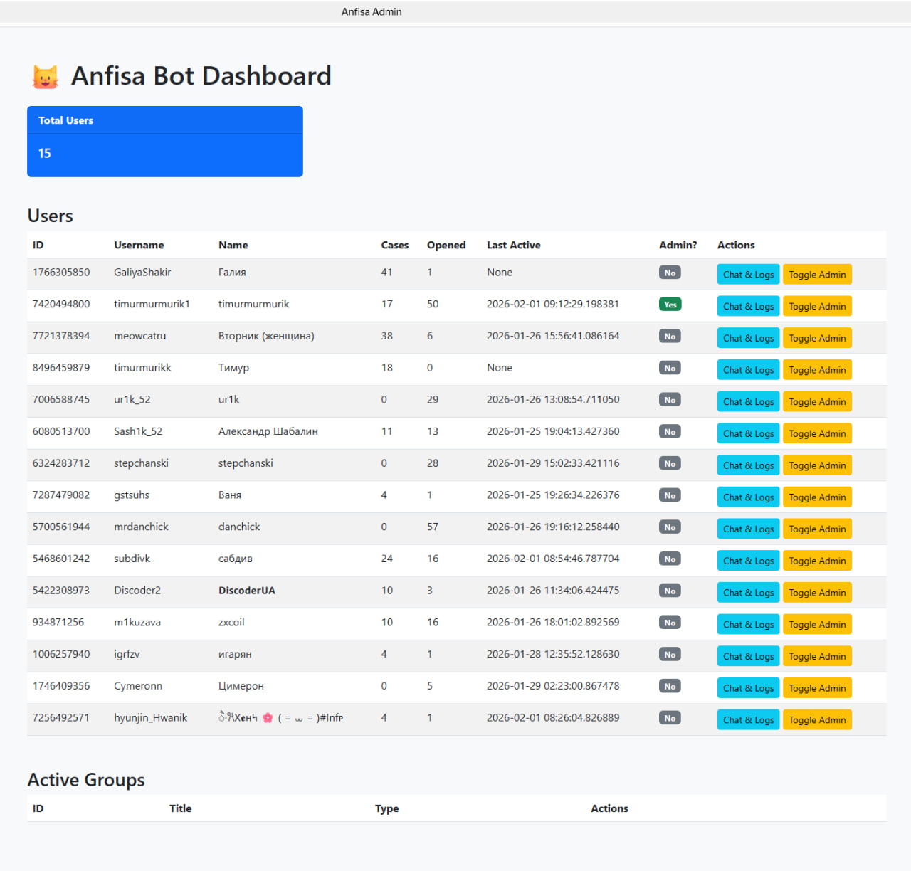Image resolution: width=911 pixels, height=871 pixels.
Task: Open Chat & Logs for Discoder2
Action: click(x=748, y=593)
